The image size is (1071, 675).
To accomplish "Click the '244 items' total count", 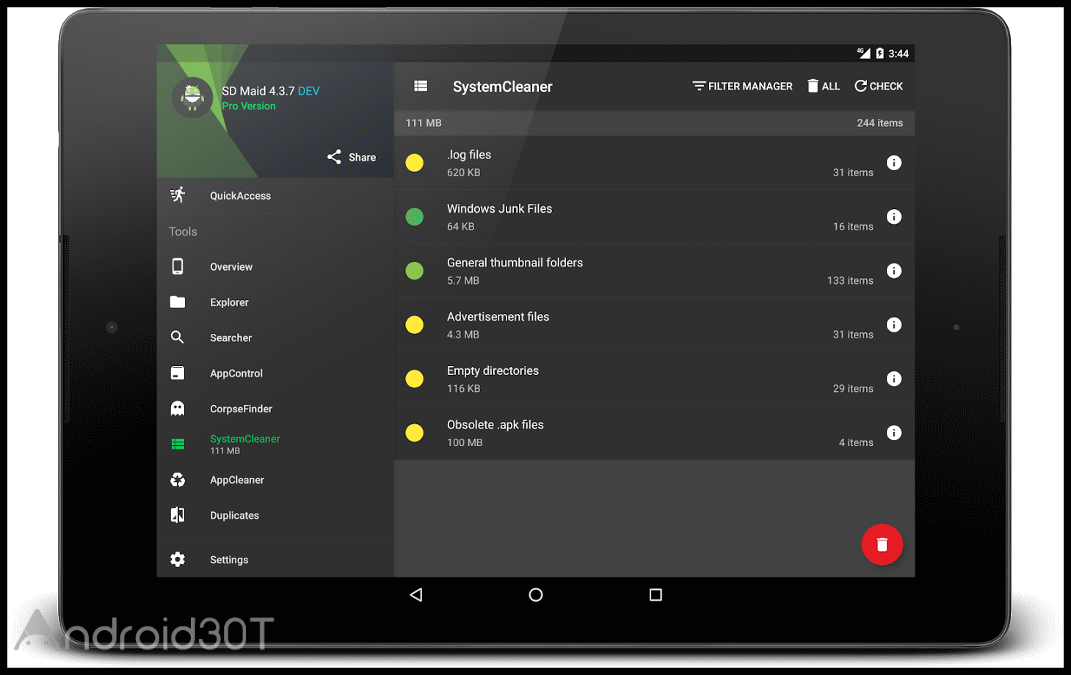I will click(x=879, y=123).
